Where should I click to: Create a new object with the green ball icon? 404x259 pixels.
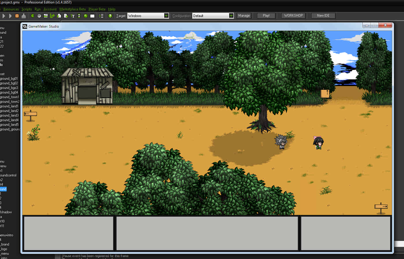click(86, 16)
